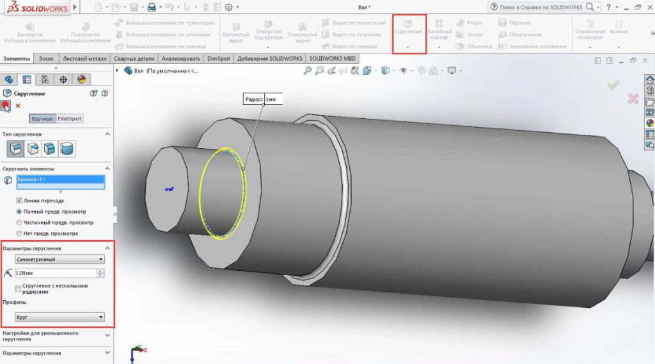The width and height of the screenshot is (655, 364).
Task: Enable Скругление с несколькими радиусами checkbox
Action: pos(18,289)
